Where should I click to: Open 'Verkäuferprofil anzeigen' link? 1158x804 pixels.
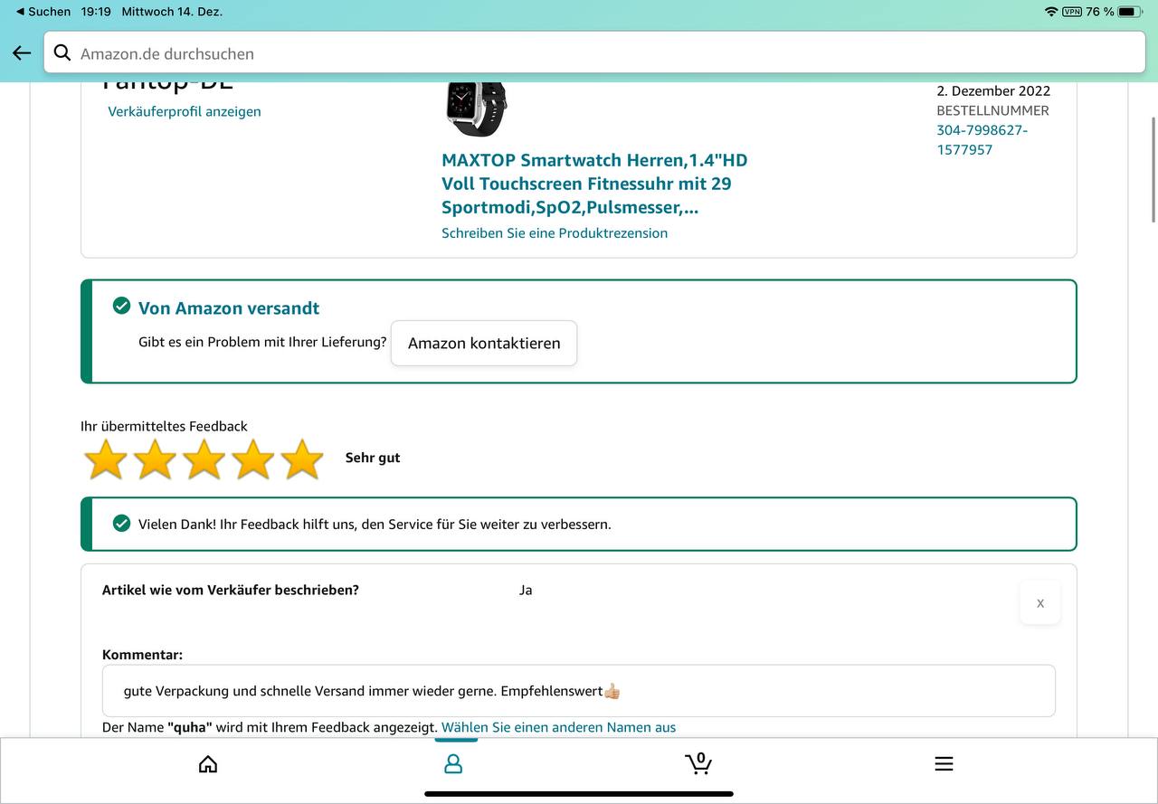[x=185, y=111]
